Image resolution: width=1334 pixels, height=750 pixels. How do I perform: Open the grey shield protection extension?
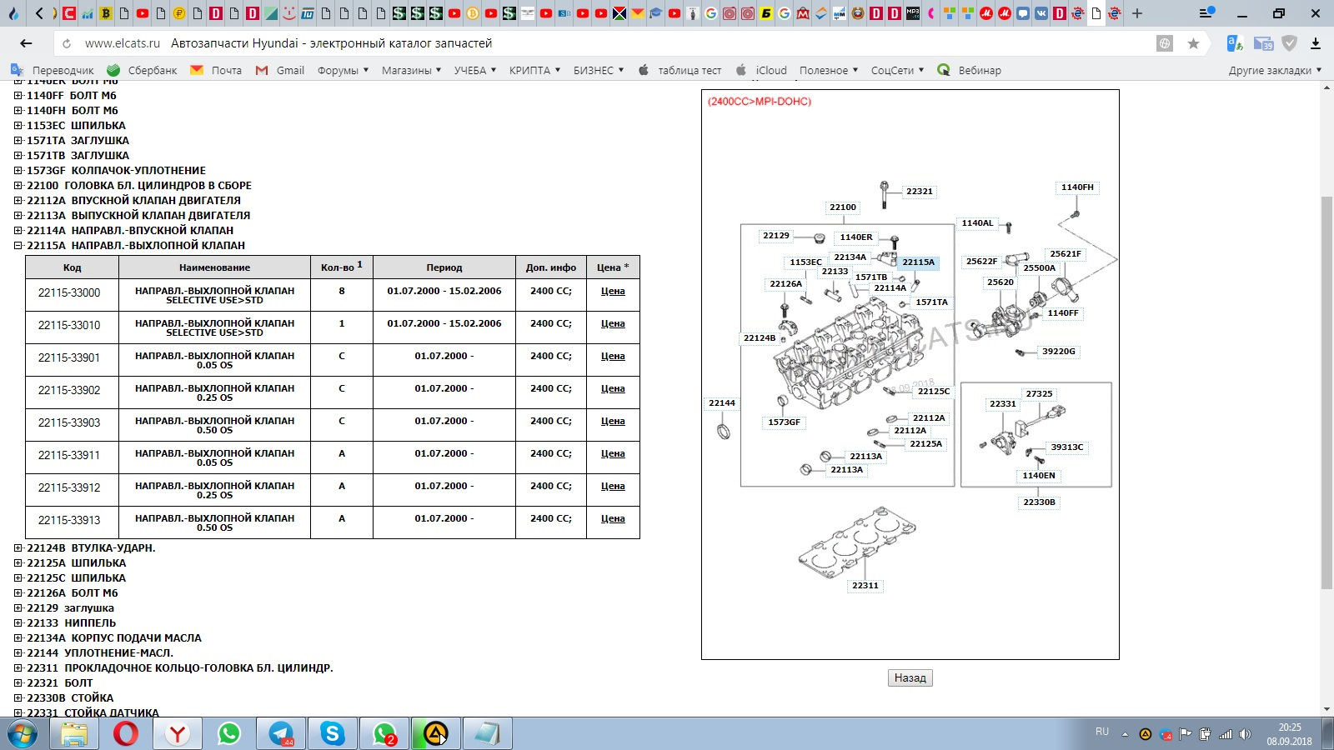pyautogui.click(x=1289, y=43)
